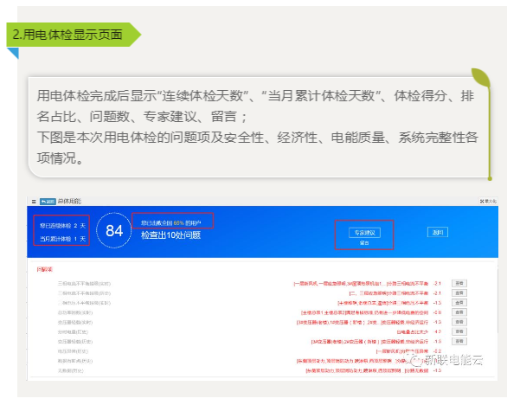Open the hamburger menu in the panel header
The image size is (520, 405).
(33, 201)
